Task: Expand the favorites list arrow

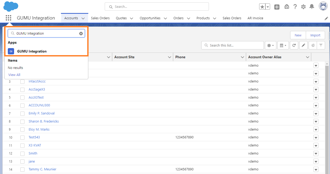Action: (268, 7)
